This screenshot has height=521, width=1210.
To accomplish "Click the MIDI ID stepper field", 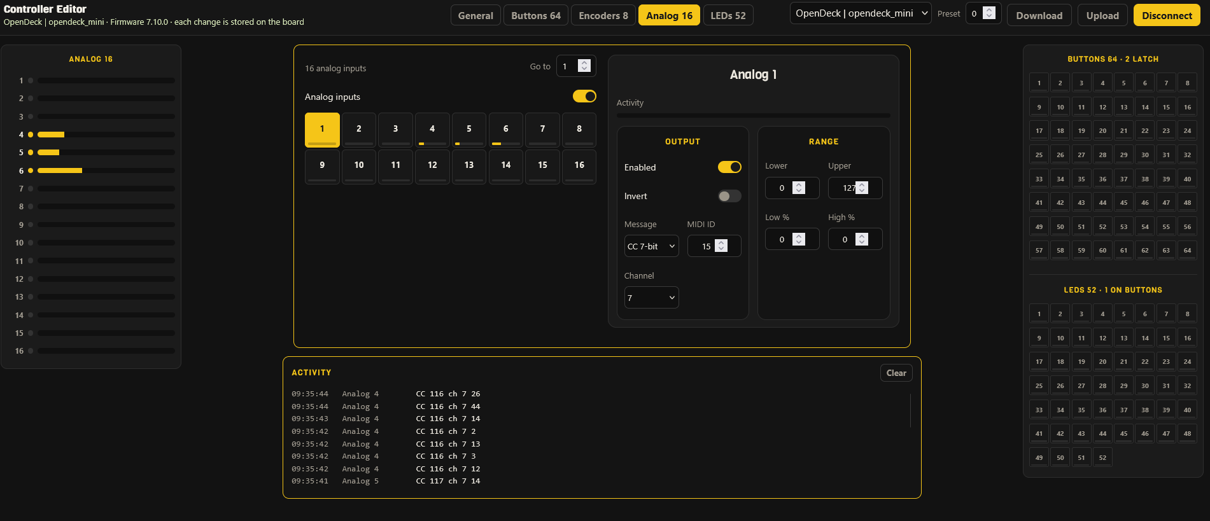I will point(714,246).
